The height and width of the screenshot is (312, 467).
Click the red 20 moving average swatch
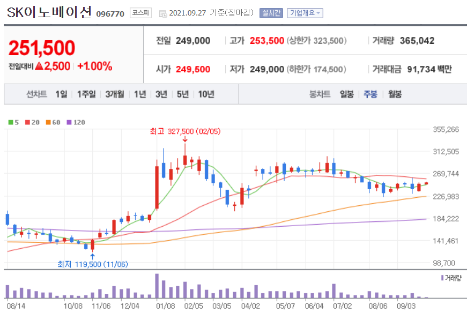27,122
